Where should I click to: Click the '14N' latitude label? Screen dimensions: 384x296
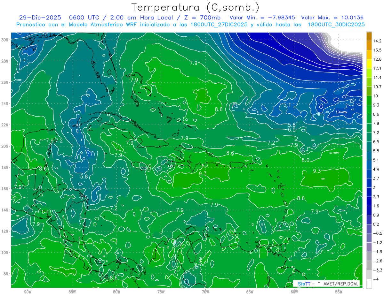pyautogui.click(x=5, y=210)
